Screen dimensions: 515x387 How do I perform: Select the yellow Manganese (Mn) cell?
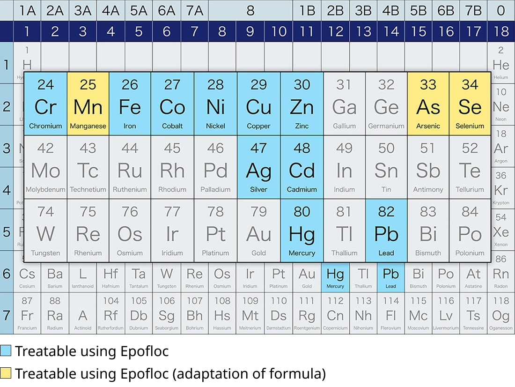click(88, 104)
